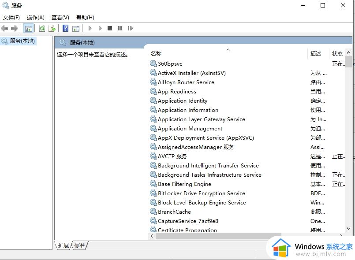This screenshot has height=260, width=355.
Task: Select the 360bpsvc service row
Action: pos(247,64)
